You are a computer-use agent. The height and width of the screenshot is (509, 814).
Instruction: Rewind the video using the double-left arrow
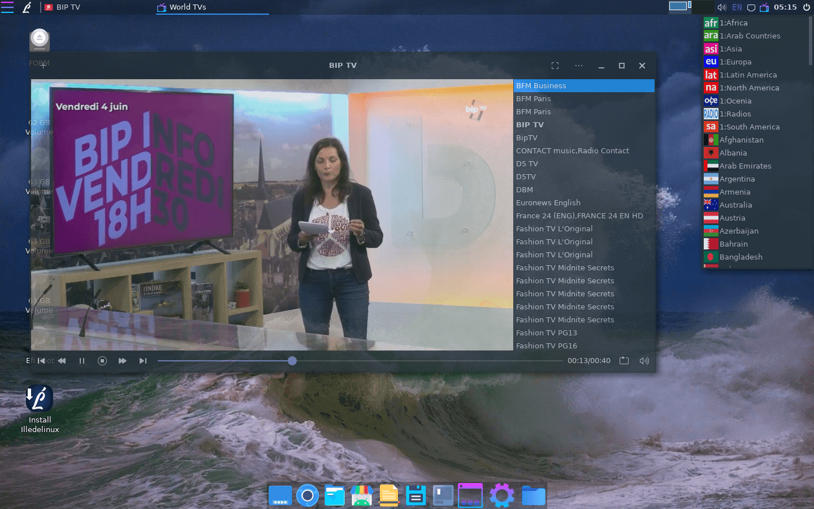pos(62,361)
